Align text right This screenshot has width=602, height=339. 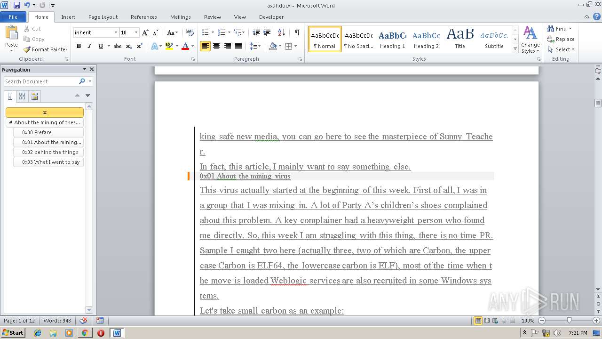pyautogui.click(x=227, y=46)
